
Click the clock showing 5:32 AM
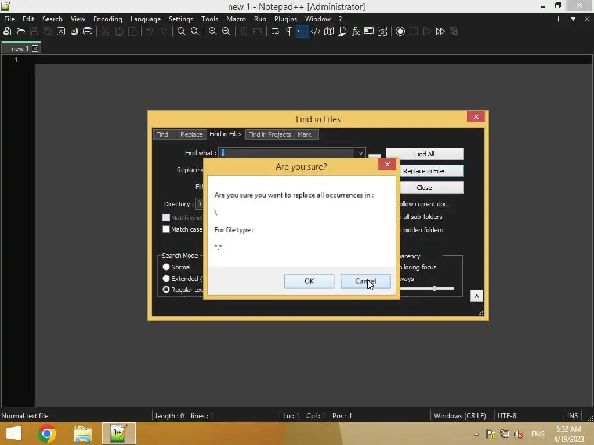[568, 429]
